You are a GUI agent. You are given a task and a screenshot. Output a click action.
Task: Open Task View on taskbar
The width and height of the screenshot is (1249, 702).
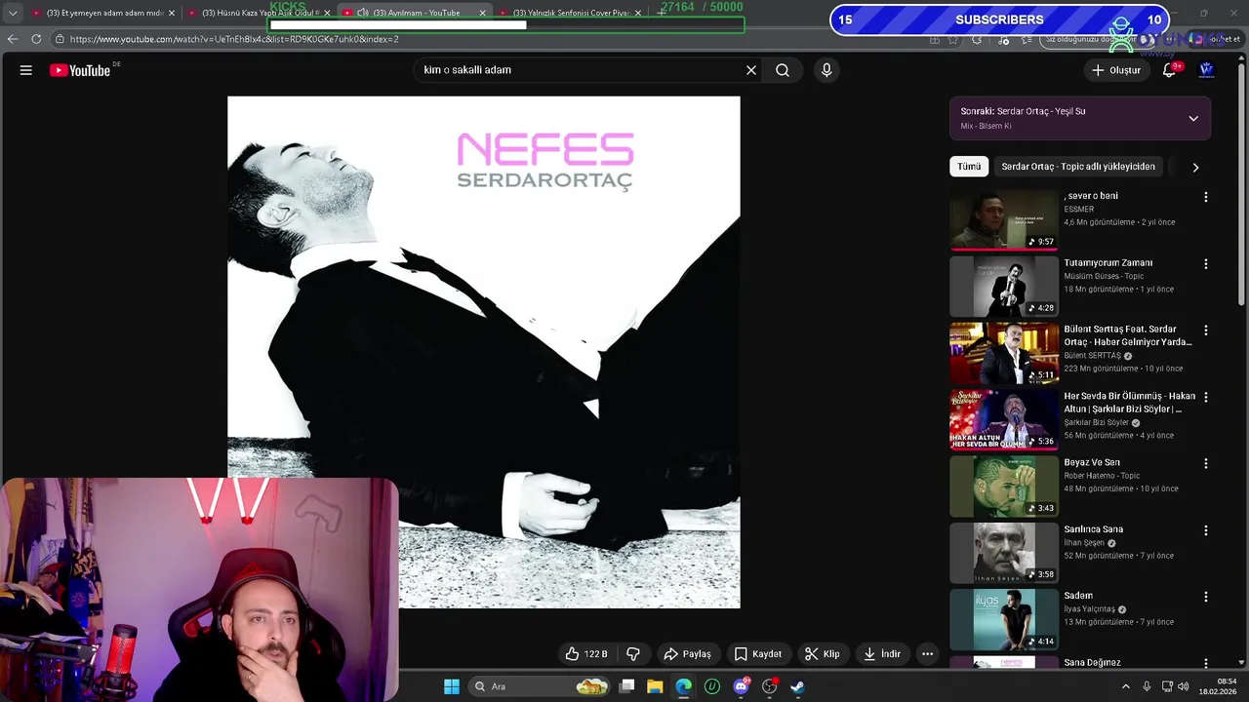pos(626,686)
